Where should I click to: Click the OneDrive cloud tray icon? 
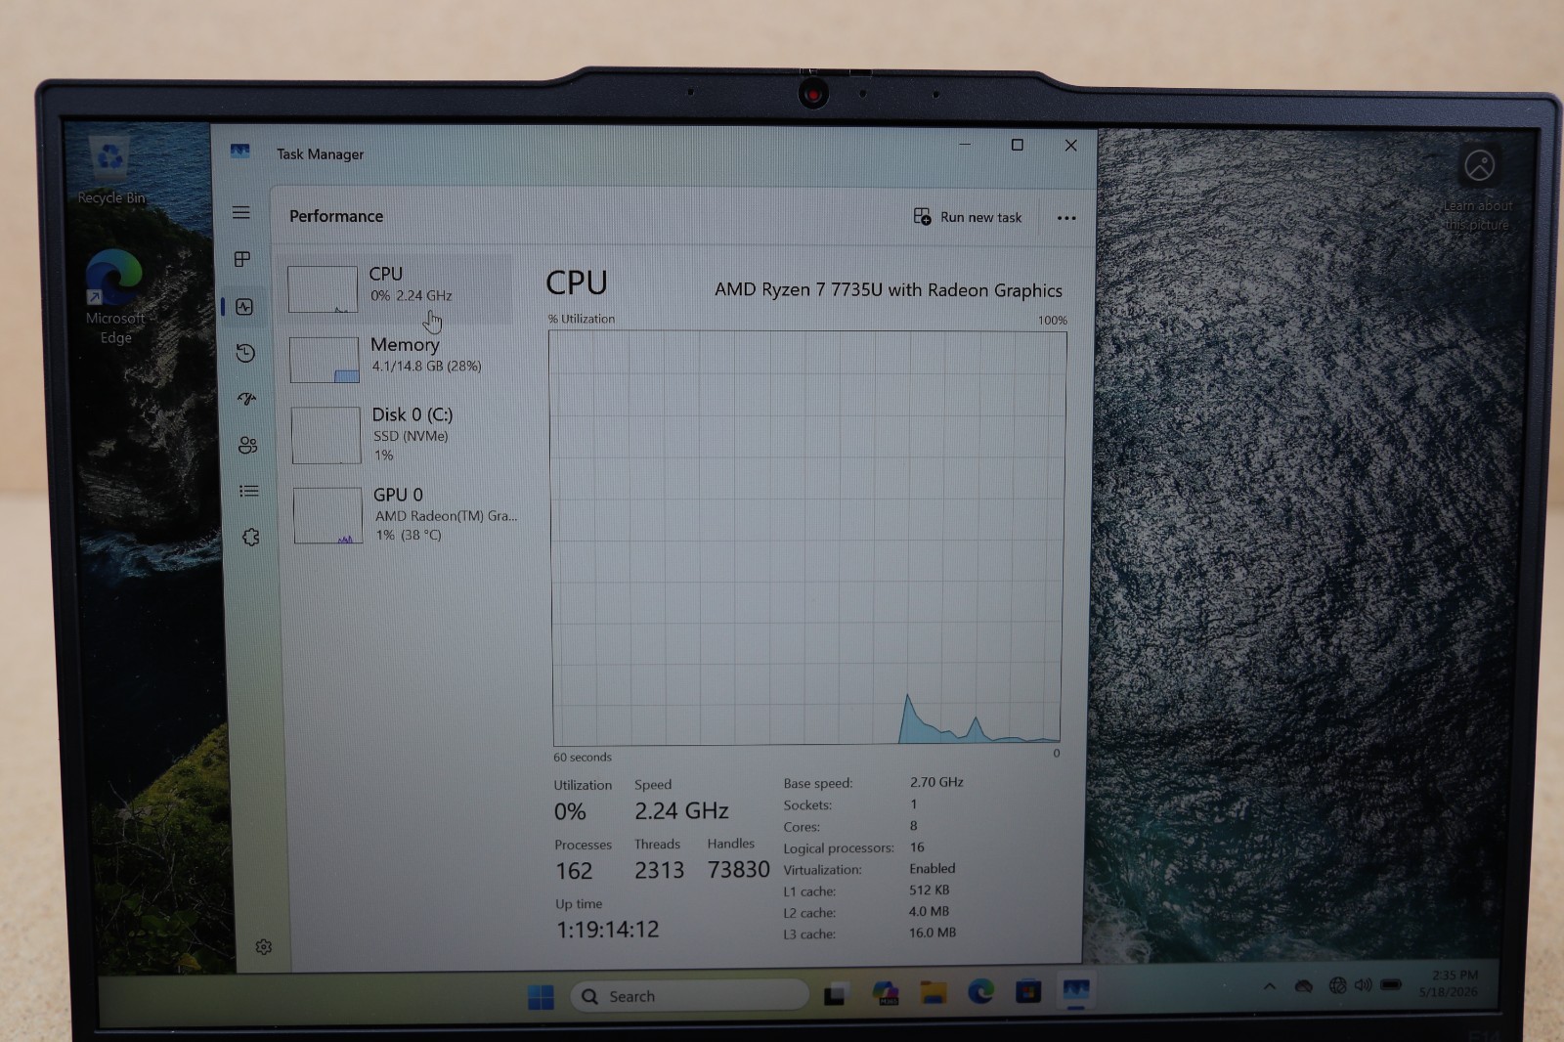point(1303,986)
